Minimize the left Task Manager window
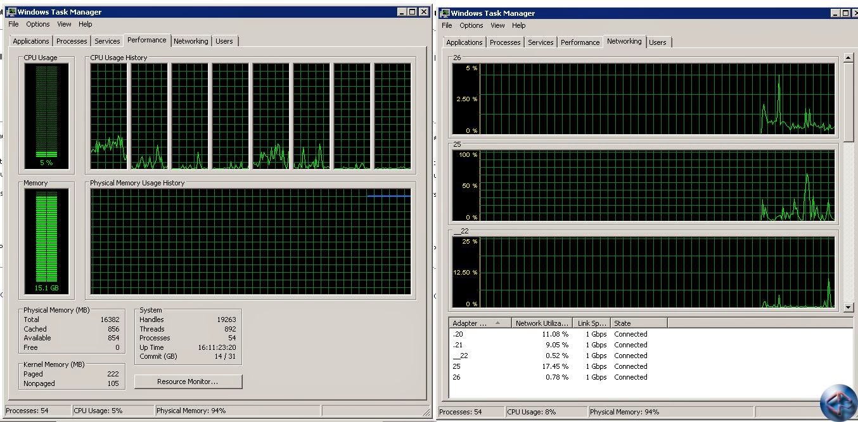The height and width of the screenshot is (422, 858). [x=402, y=12]
